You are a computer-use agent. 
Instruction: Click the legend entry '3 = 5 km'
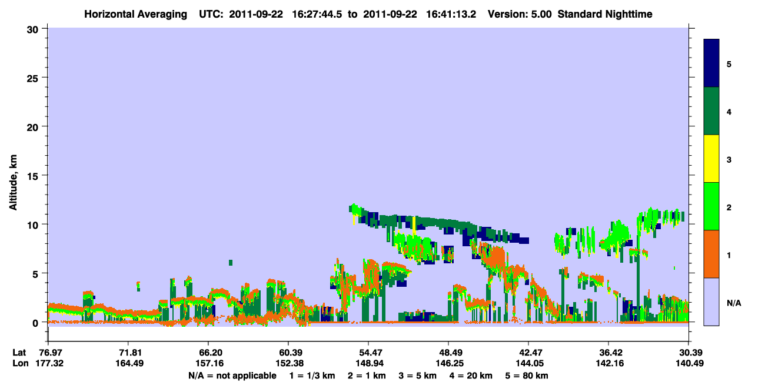coord(418,376)
